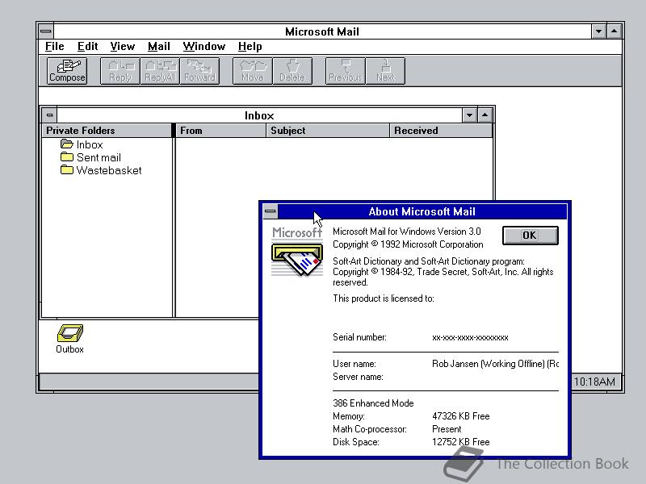Maximize the Inbox window with up arrow
646x484 pixels.
pos(485,115)
